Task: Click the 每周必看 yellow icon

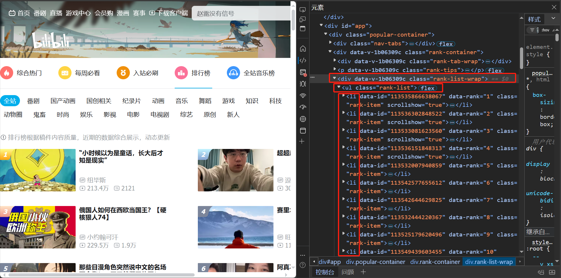Action: (65, 73)
